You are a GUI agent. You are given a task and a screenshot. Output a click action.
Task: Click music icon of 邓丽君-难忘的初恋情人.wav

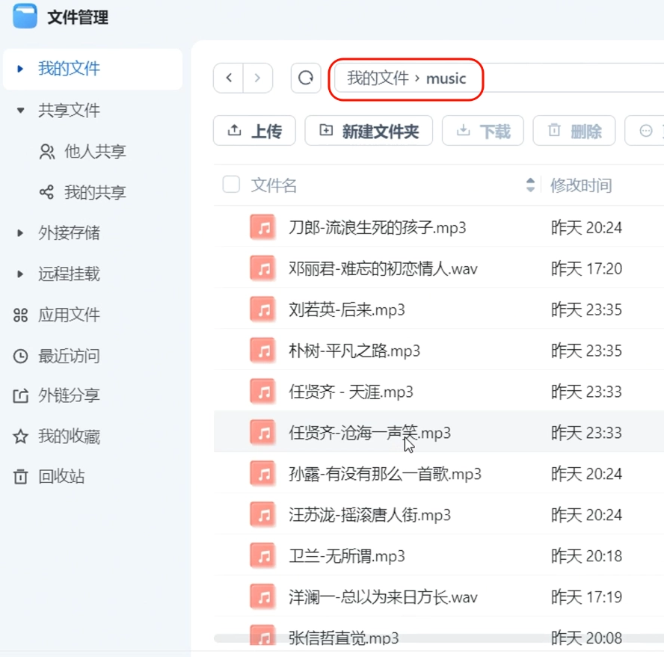pos(263,268)
